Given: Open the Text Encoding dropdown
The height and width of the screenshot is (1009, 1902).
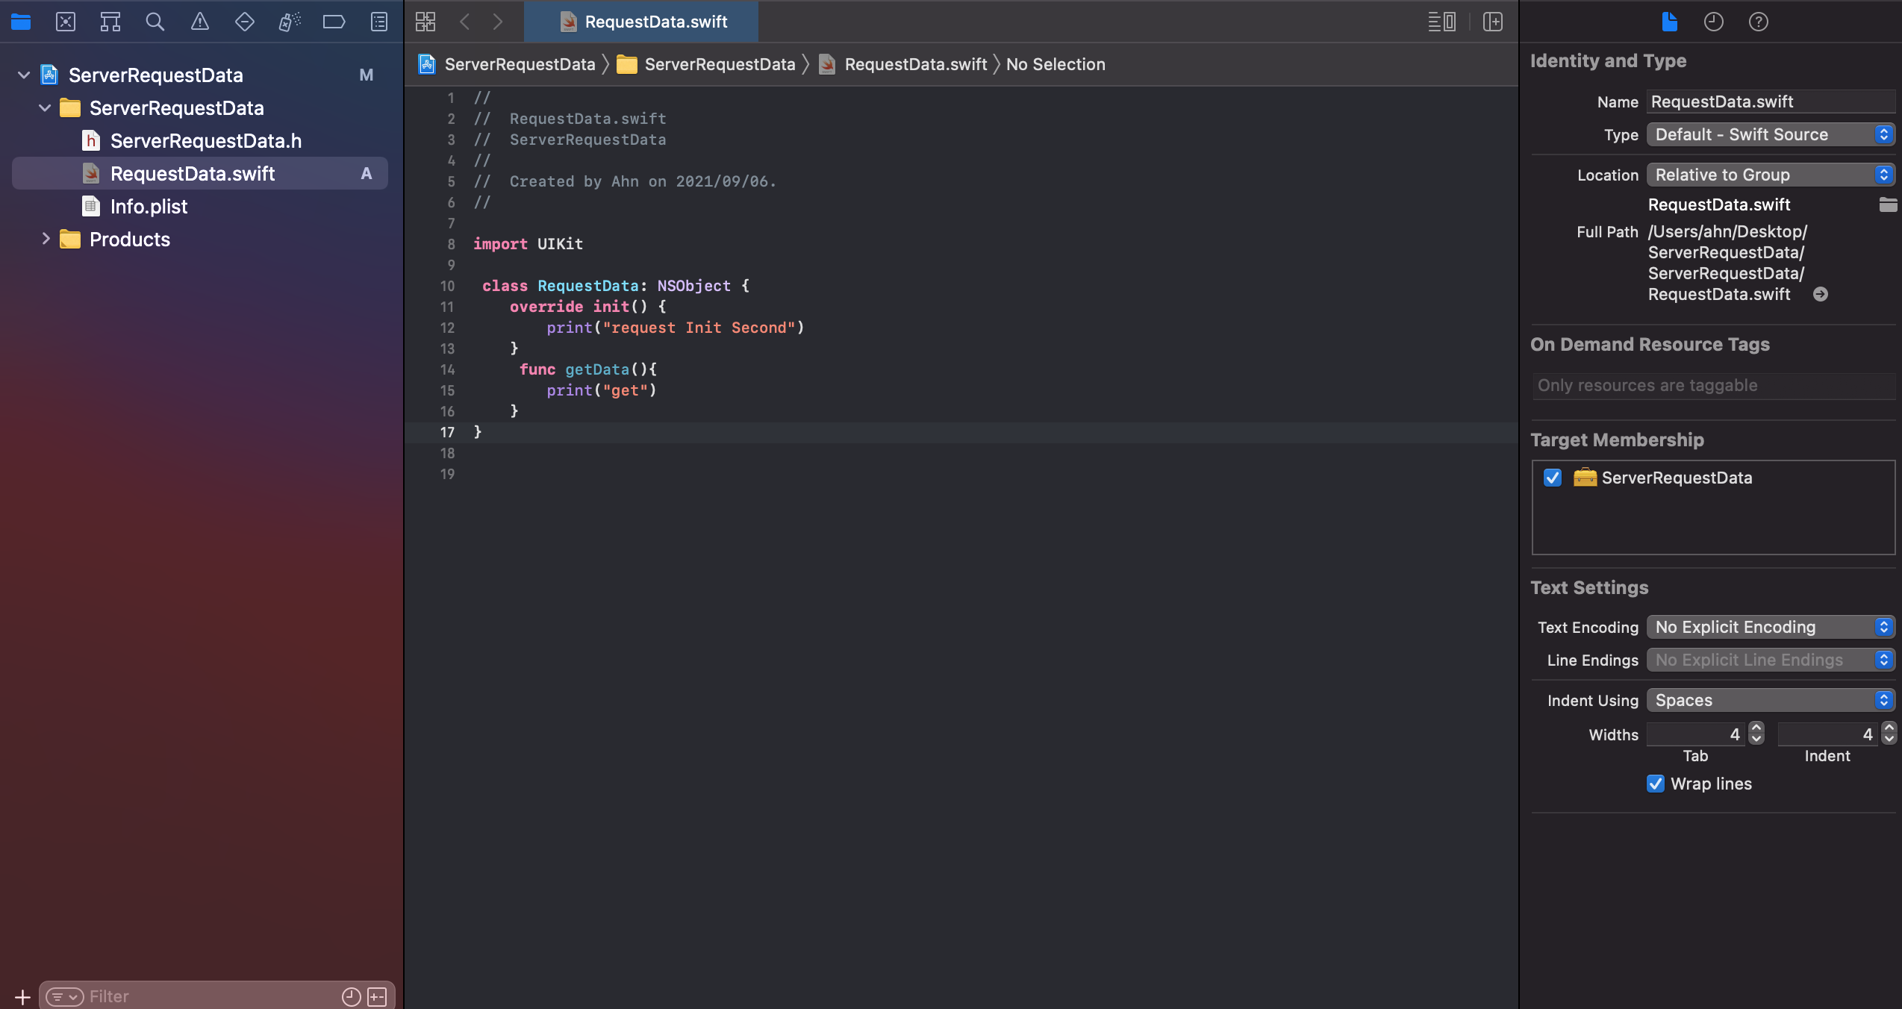Looking at the screenshot, I should tap(1769, 627).
